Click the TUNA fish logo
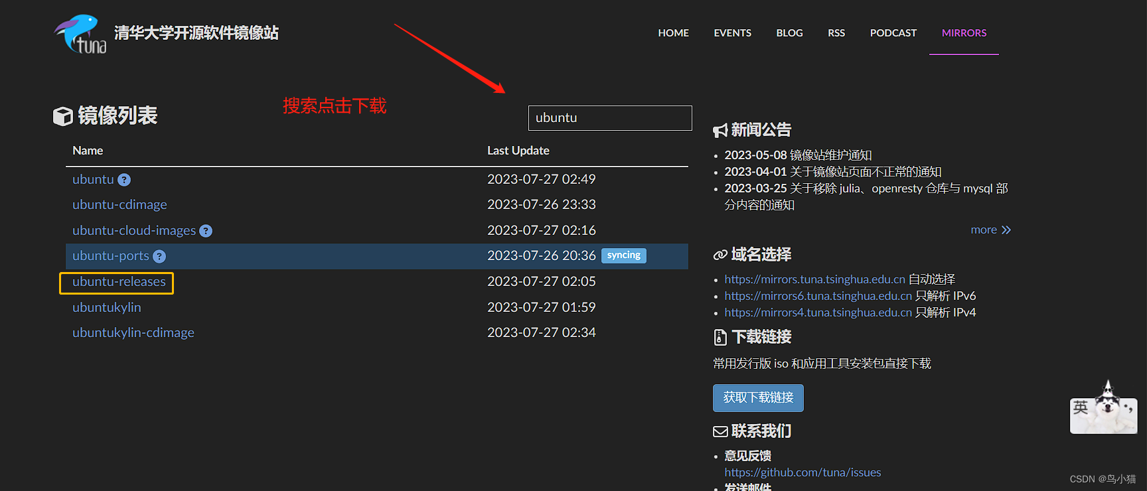Screen dimensions: 1147x491 (x=80, y=34)
